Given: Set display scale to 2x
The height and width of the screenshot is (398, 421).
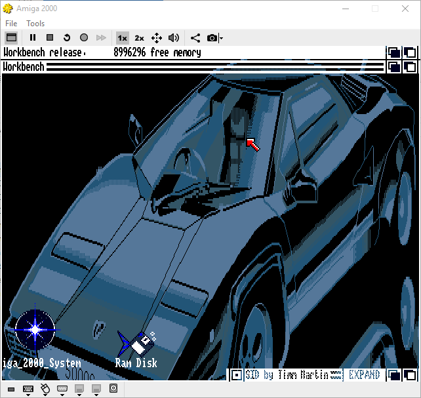Looking at the screenshot, I should pyautogui.click(x=139, y=38).
